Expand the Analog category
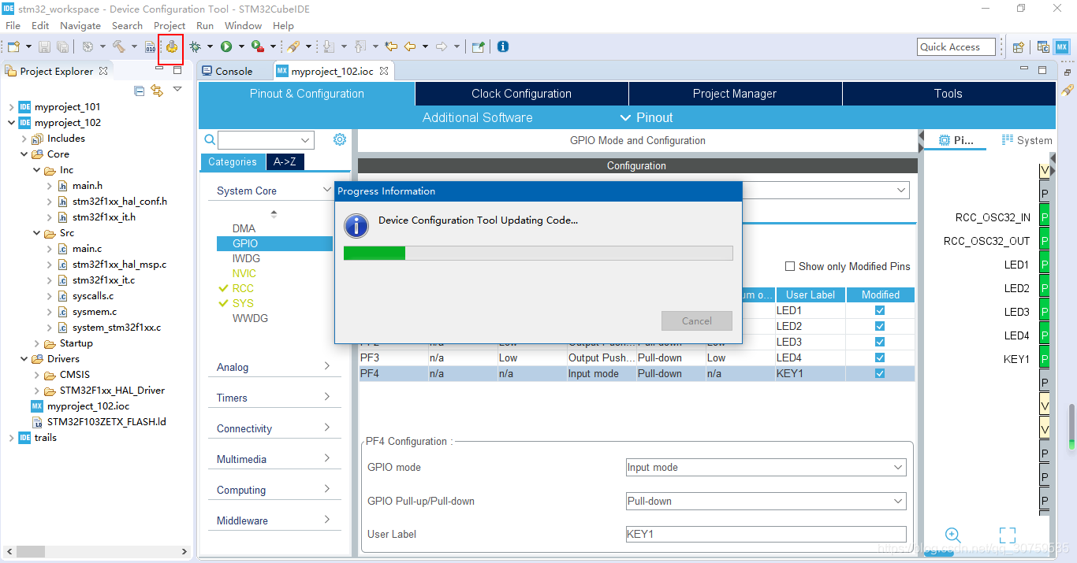 click(327, 366)
